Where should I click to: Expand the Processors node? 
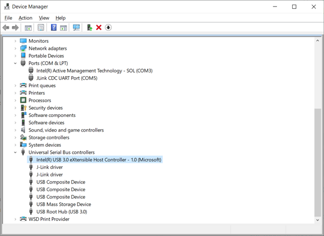click(x=15, y=100)
